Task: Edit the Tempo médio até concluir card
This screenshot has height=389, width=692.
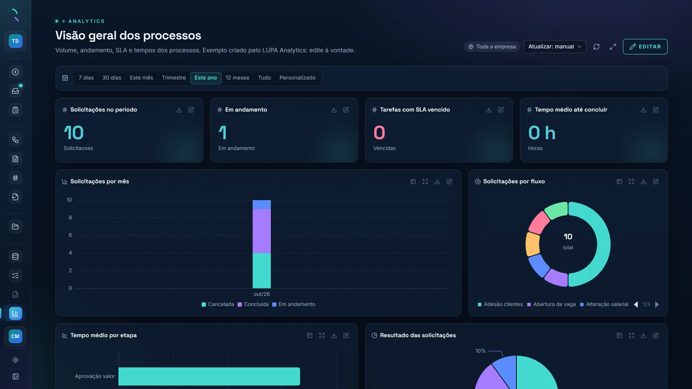Action: tap(656, 110)
